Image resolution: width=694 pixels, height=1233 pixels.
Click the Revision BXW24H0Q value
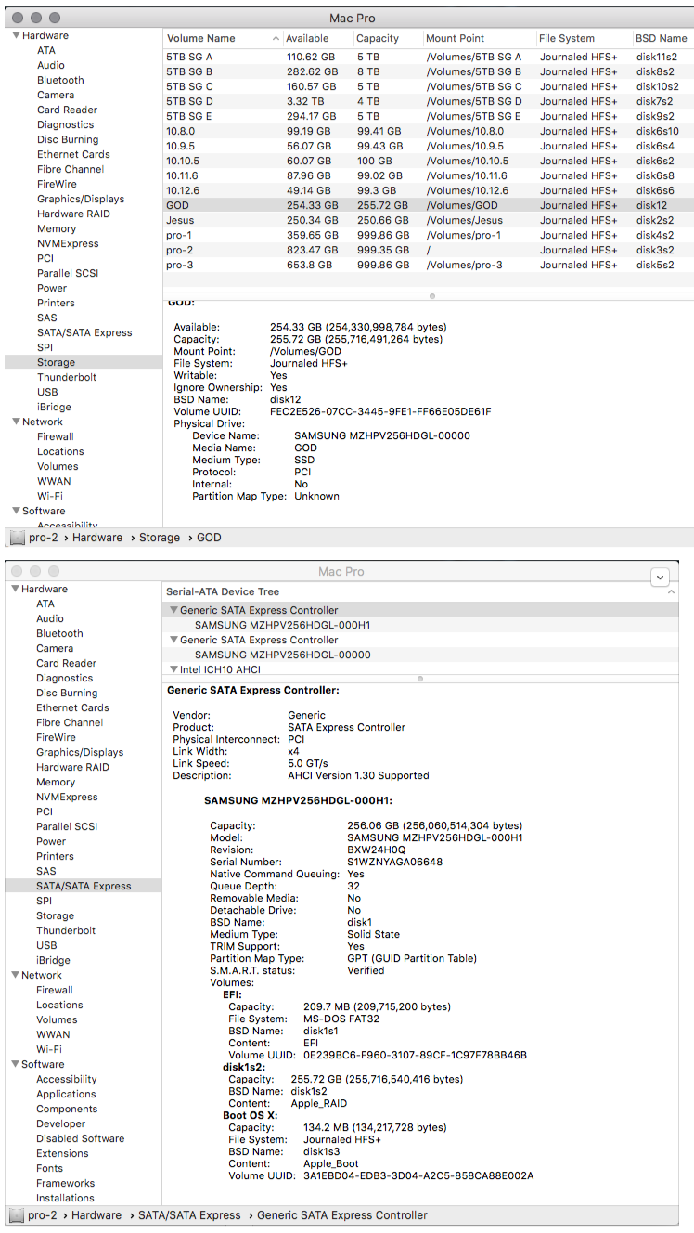(x=376, y=850)
